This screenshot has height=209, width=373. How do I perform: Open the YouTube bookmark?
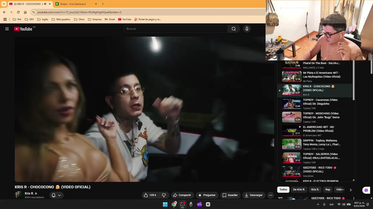point(125,19)
